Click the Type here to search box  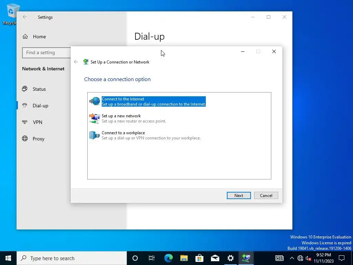[x=72, y=258]
